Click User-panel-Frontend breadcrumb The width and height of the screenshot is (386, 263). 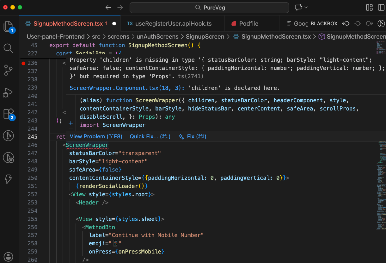tap(56, 37)
